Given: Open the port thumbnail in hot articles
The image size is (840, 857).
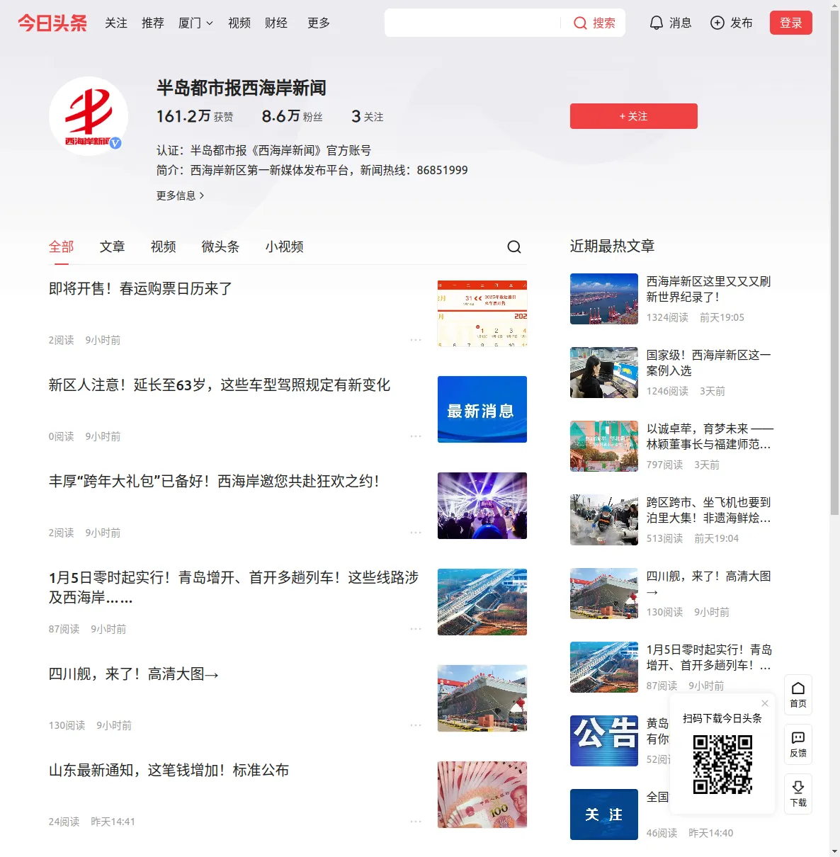Looking at the screenshot, I should (604, 299).
